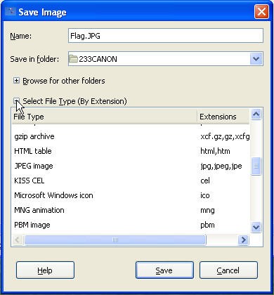This screenshot has width=274, height=295.
Task: Select the PBM image file type
Action: [x=32, y=225]
